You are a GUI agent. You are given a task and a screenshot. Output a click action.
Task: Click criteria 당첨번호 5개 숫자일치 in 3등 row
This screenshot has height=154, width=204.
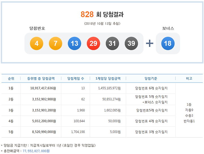[x=152, y=110]
